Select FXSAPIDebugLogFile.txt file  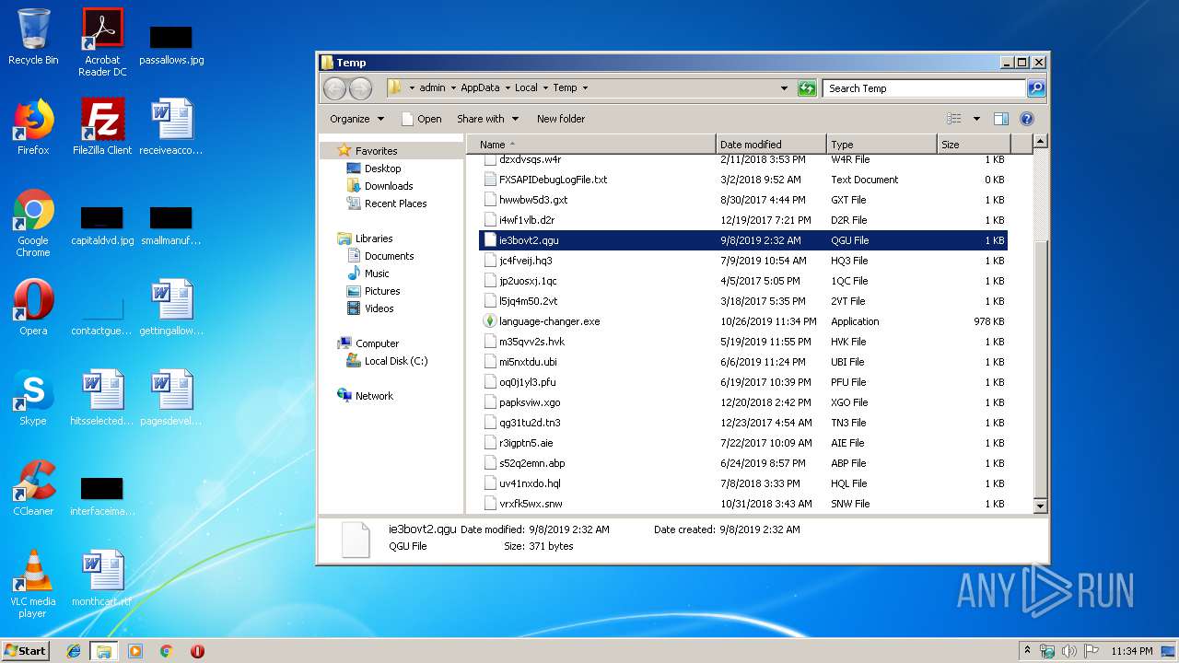(743, 180)
